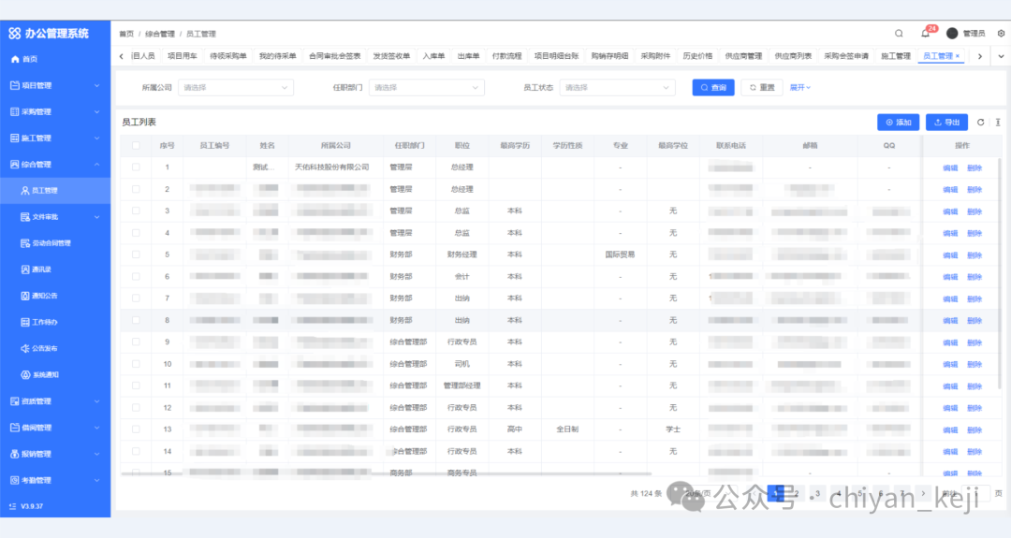Open the 员工状态 dropdown

click(617, 88)
